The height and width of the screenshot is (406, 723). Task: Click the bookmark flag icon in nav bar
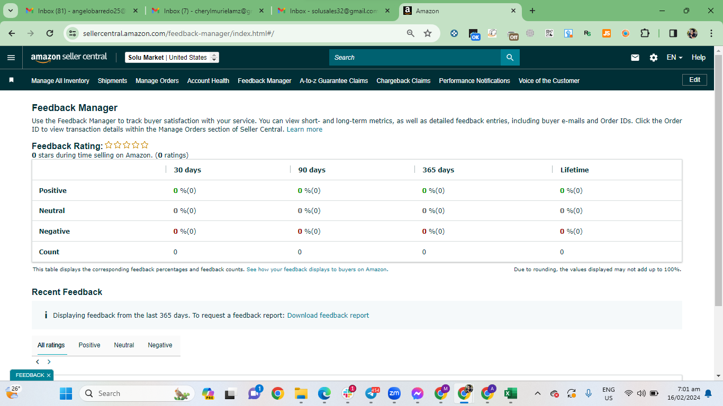pos(11,80)
